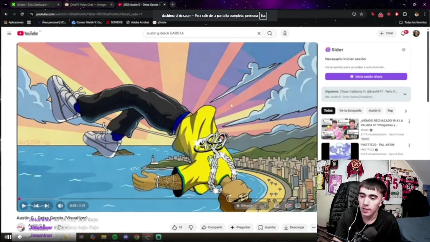Open the Chrome profile avatar
The width and height of the screenshot is (430, 242).
[x=417, y=14]
